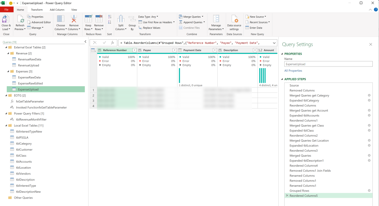The height and width of the screenshot is (206, 379).
Task: Collapse the Queries pane with the arrow
Action: coord(85,42)
